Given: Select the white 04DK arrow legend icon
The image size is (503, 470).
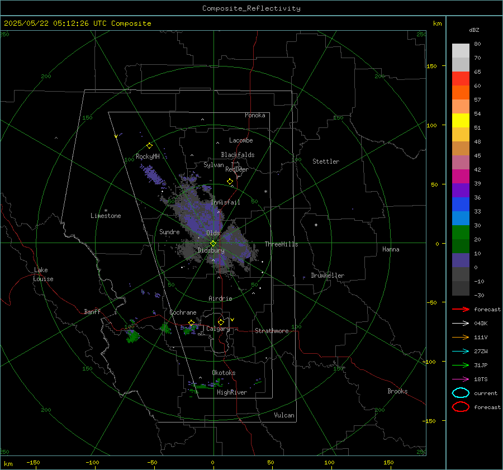Looking at the screenshot, I should pos(461,324).
